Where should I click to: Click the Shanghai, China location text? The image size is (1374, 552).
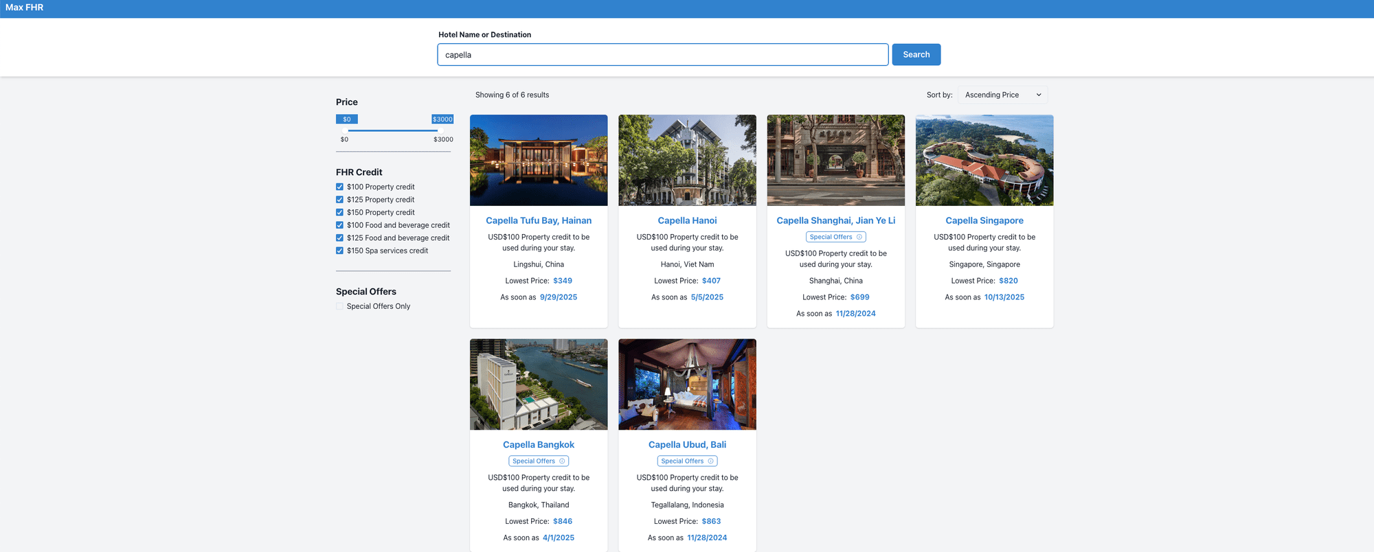pyautogui.click(x=836, y=281)
